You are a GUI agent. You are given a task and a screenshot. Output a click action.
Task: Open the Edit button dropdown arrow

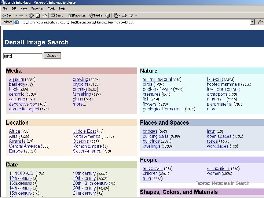[136, 15]
